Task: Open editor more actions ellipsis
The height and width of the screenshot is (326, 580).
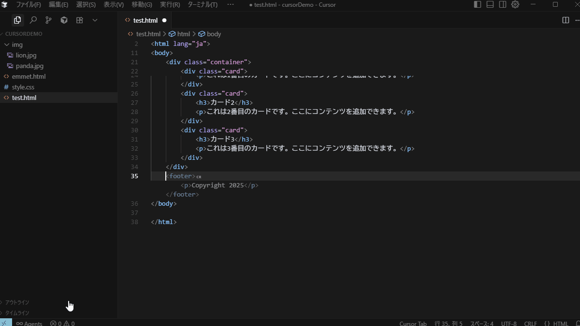Action: coord(577,20)
